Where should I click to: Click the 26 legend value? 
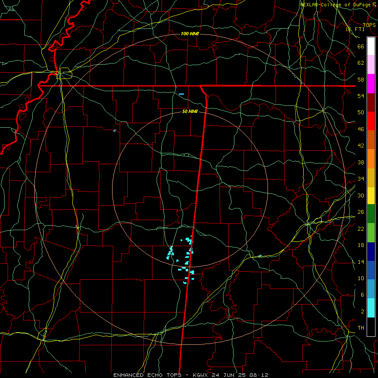[x=361, y=212]
